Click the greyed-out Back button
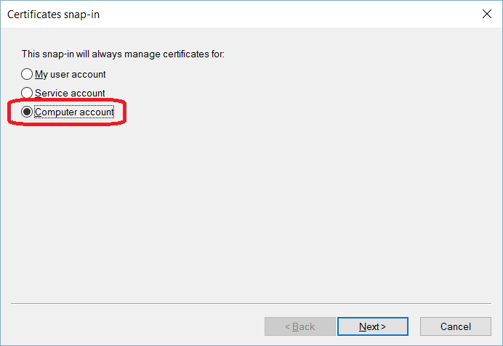 (299, 326)
